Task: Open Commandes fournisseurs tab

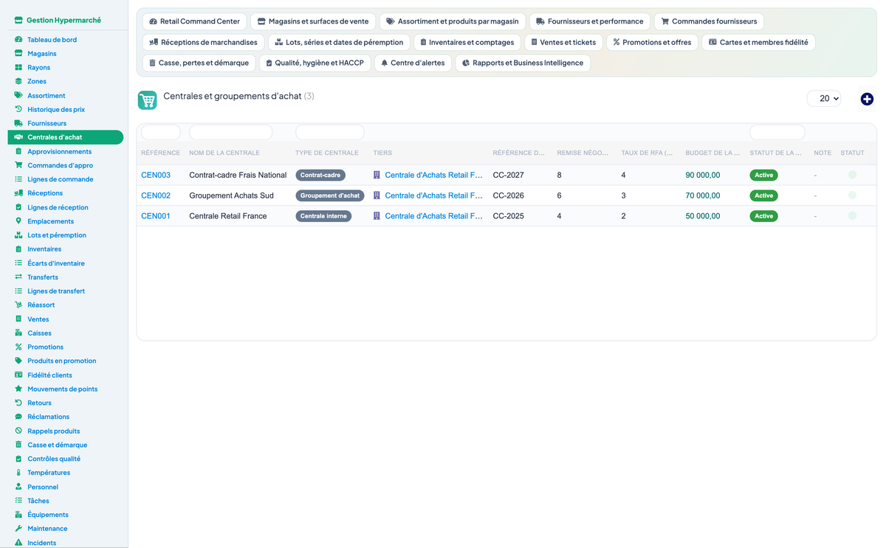Action: tap(709, 21)
